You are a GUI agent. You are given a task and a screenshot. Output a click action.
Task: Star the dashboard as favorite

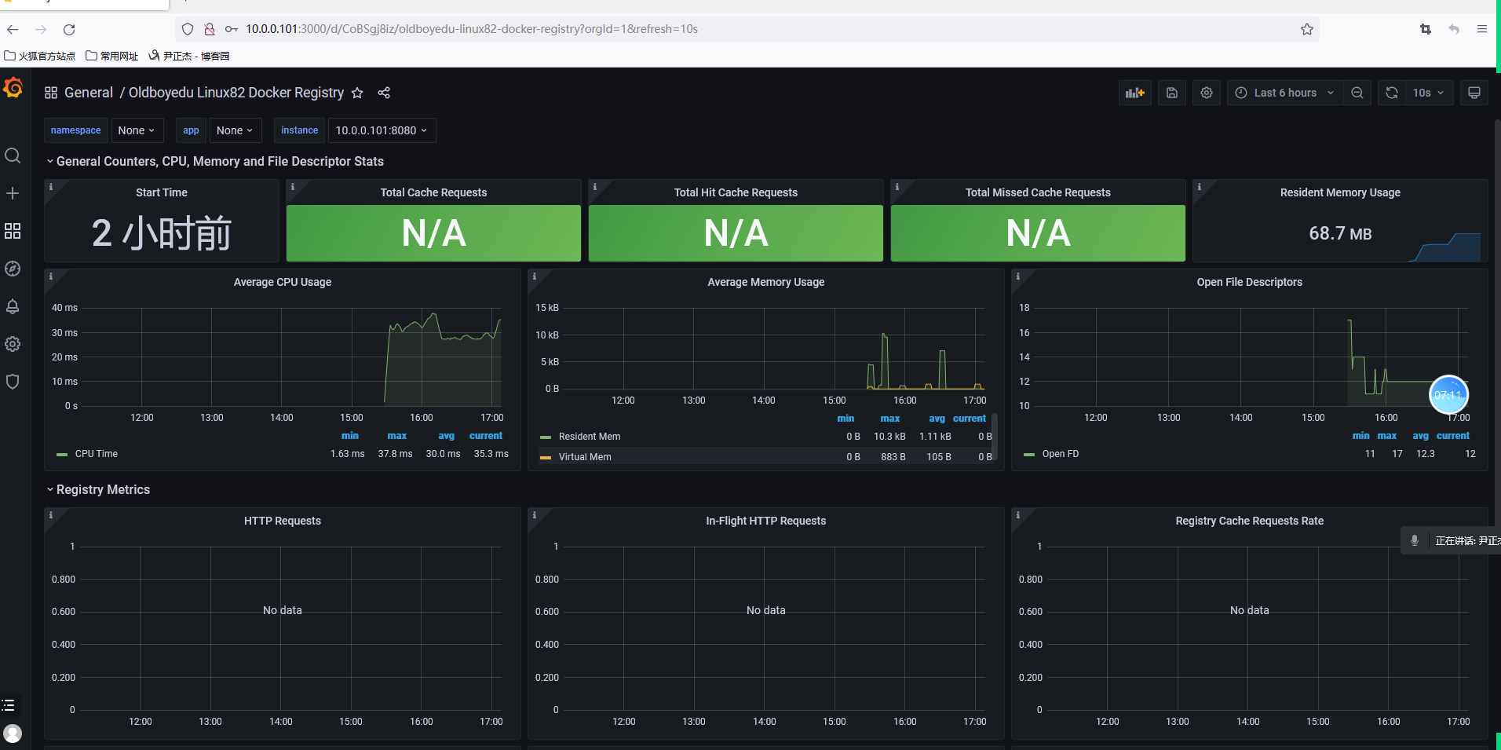[357, 93]
